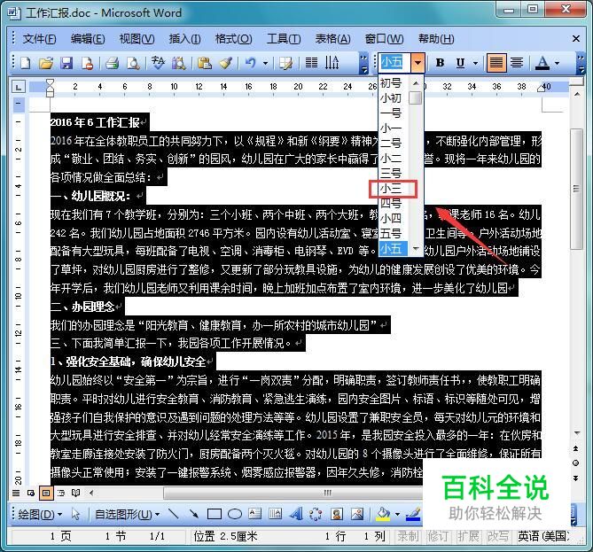Open the Draw 绘图 menu

40,514
